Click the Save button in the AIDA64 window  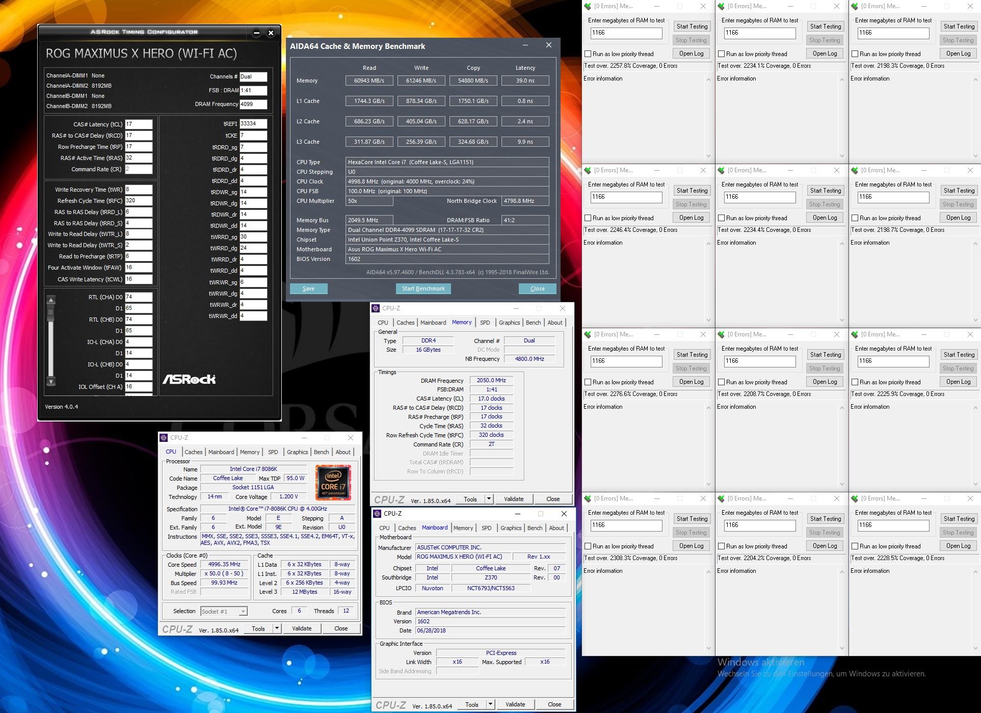pyautogui.click(x=309, y=288)
